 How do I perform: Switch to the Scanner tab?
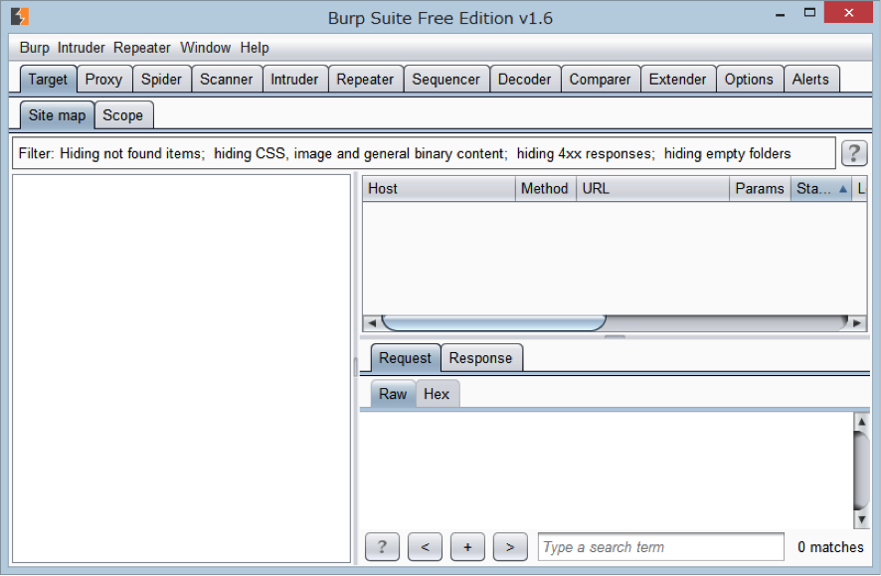[x=227, y=80]
